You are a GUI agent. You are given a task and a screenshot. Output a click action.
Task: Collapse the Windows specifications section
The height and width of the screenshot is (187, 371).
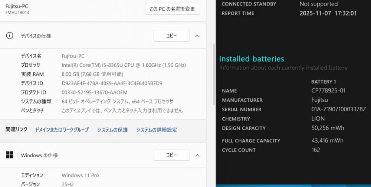(x=197, y=155)
